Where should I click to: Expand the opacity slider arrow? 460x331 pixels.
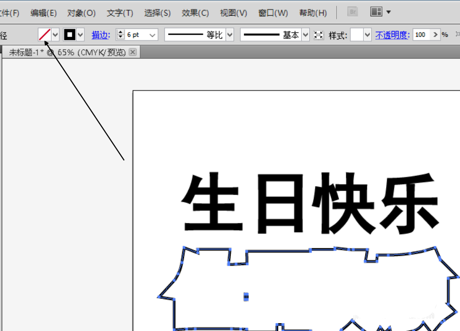pos(435,35)
